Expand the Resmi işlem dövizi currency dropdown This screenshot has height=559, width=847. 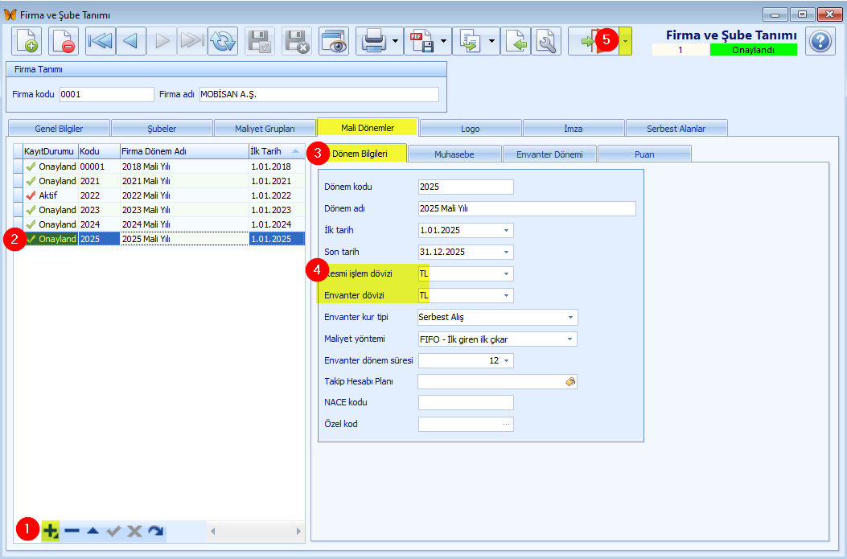click(507, 274)
